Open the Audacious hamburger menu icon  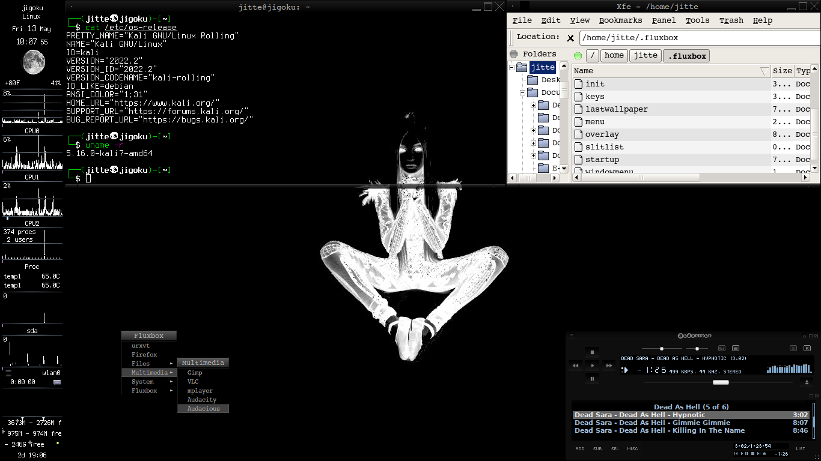pyautogui.click(x=572, y=336)
